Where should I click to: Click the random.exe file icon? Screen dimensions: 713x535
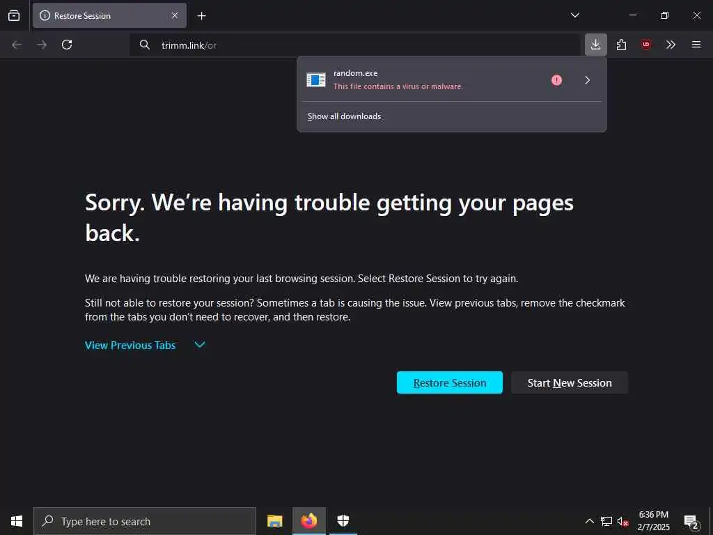point(316,80)
